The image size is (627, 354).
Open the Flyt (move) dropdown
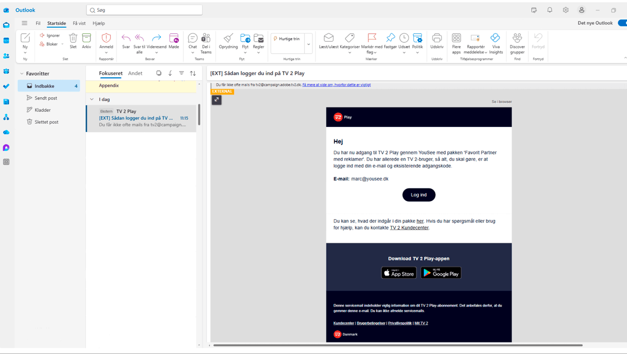[245, 52]
